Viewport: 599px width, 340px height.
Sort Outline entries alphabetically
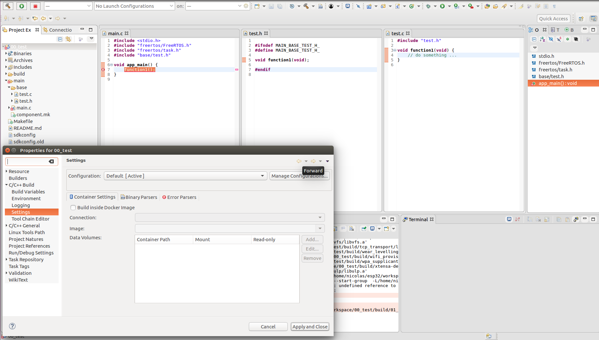542,39
